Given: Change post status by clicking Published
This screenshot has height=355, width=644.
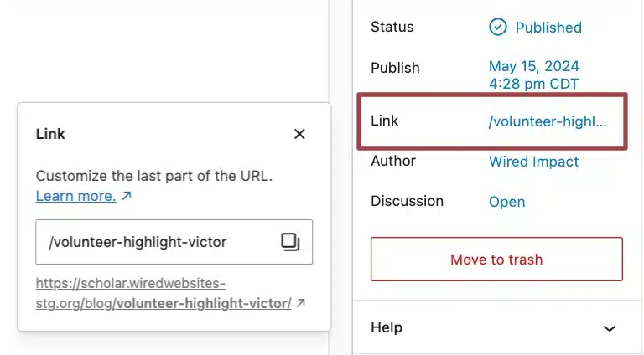Looking at the screenshot, I should (548, 28).
